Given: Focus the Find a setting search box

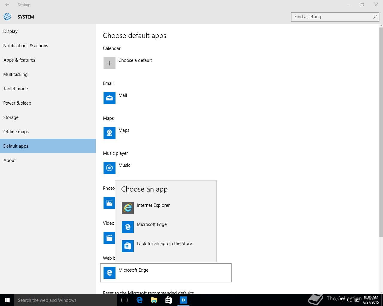Looking at the screenshot, I should (x=335, y=17).
